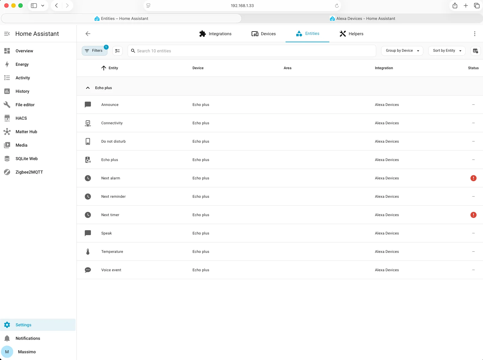Switch to Alexa Devices browser tab
483x360 pixels.
(362, 19)
